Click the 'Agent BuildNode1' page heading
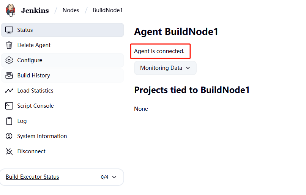 click(x=176, y=31)
